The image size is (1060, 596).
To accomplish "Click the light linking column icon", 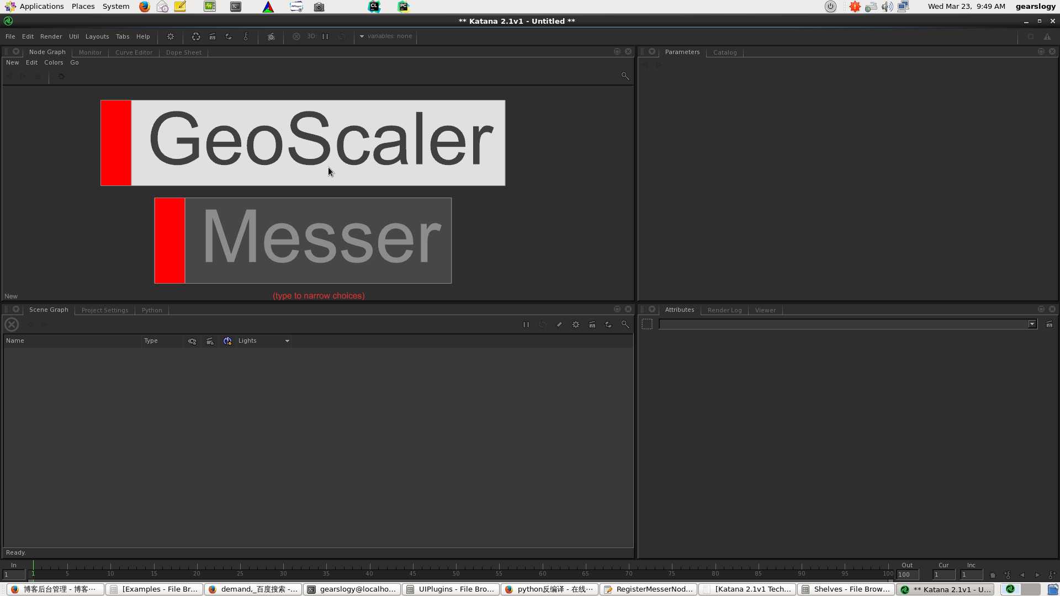I will coord(227,341).
